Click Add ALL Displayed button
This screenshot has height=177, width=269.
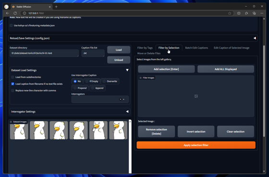tap(226, 69)
